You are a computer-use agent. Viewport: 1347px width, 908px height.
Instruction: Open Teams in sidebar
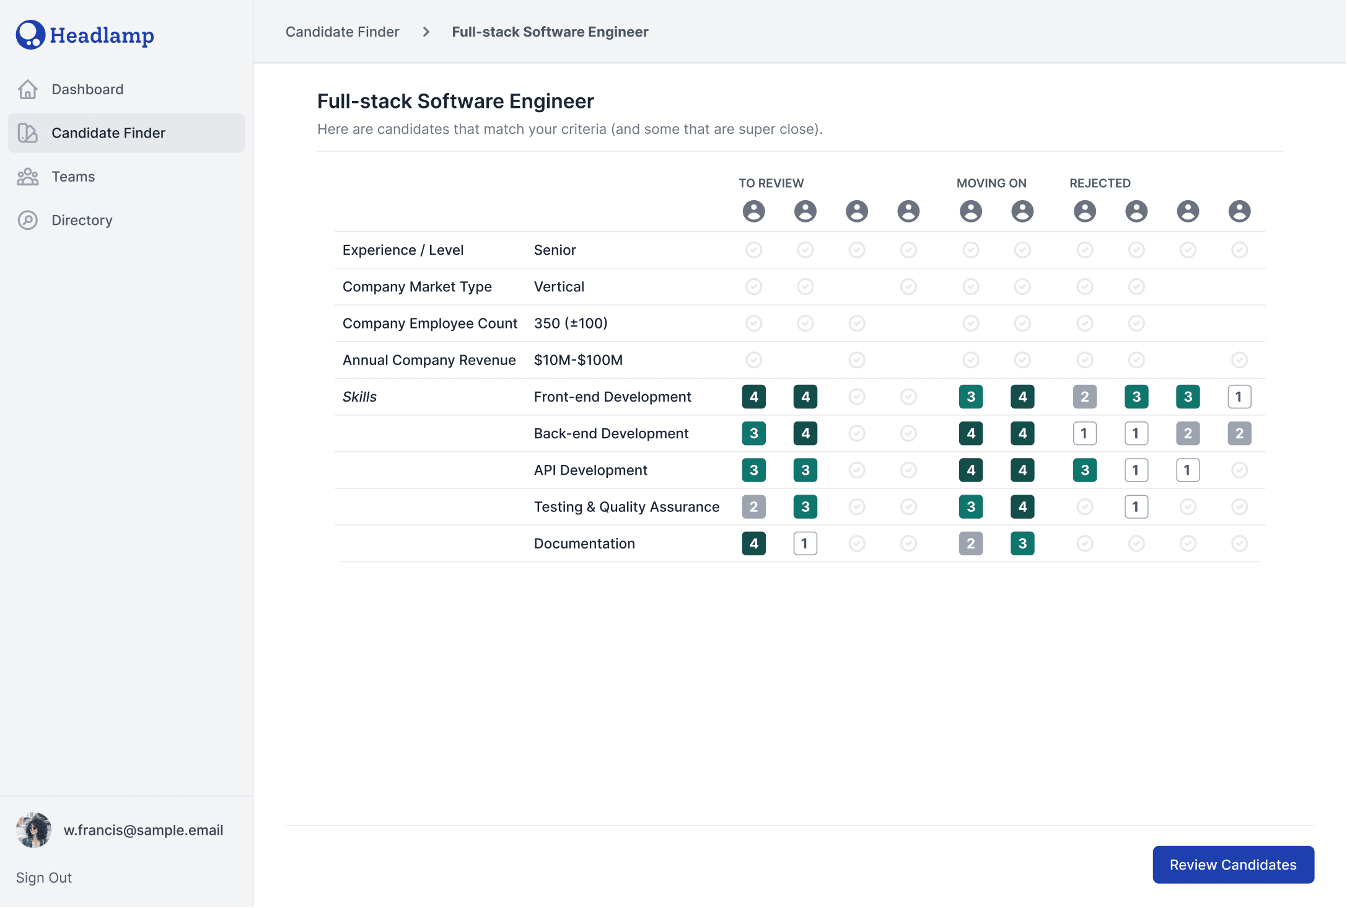pyautogui.click(x=126, y=177)
